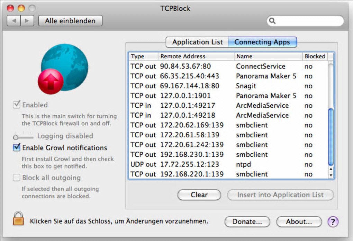Toggle the Enabled checkbox

[16, 104]
